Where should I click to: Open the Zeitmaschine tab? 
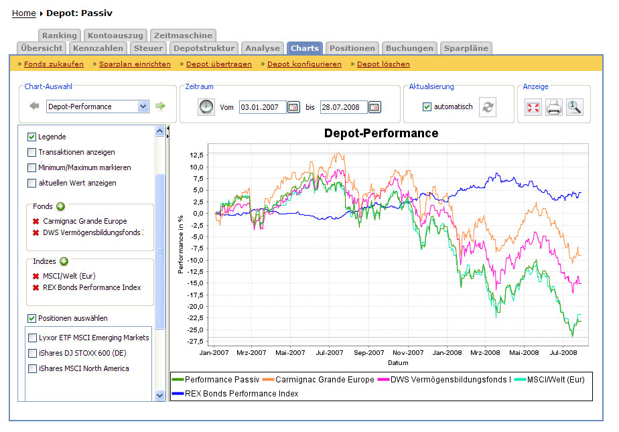coord(183,35)
